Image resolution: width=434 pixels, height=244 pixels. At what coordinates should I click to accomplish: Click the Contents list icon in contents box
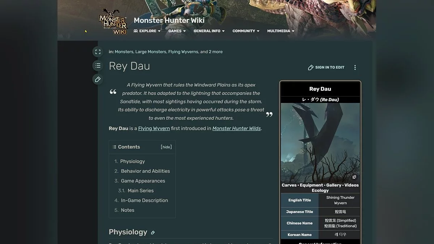(x=114, y=147)
